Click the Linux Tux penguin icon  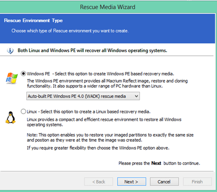11,117
